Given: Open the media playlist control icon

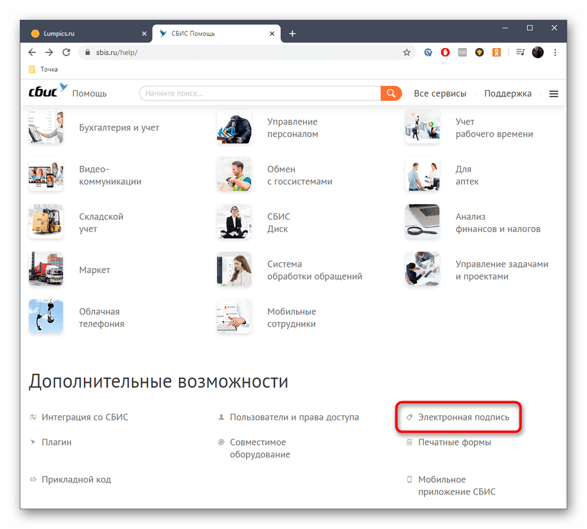Looking at the screenshot, I should (x=520, y=52).
